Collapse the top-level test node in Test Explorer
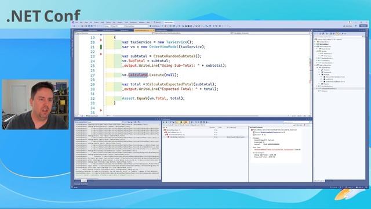The width and height of the screenshot is (371, 209). [163, 130]
